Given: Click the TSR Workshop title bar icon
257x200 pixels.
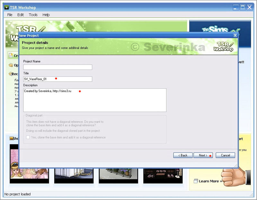Looking at the screenshot, I should point(7,7).
